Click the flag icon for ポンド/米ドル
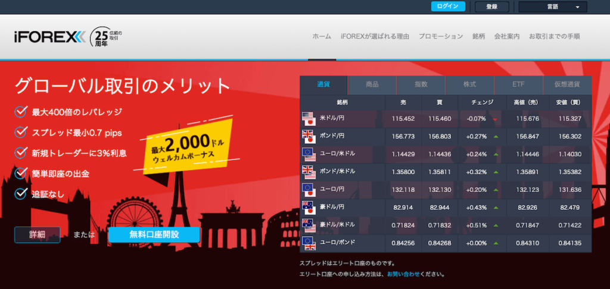610x289 pixels. point(308,172)
